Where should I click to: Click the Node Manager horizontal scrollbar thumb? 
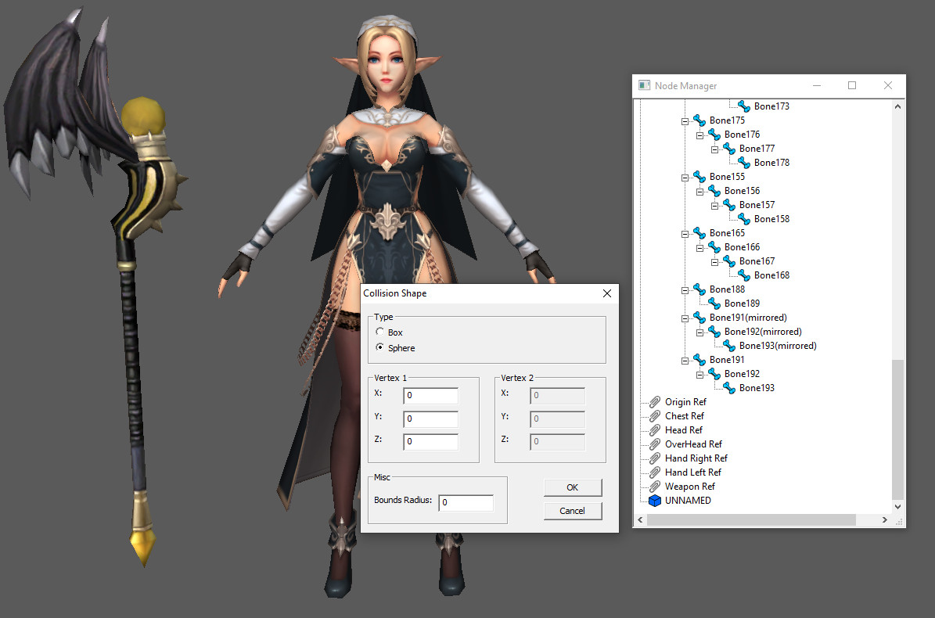click(751, 519)
